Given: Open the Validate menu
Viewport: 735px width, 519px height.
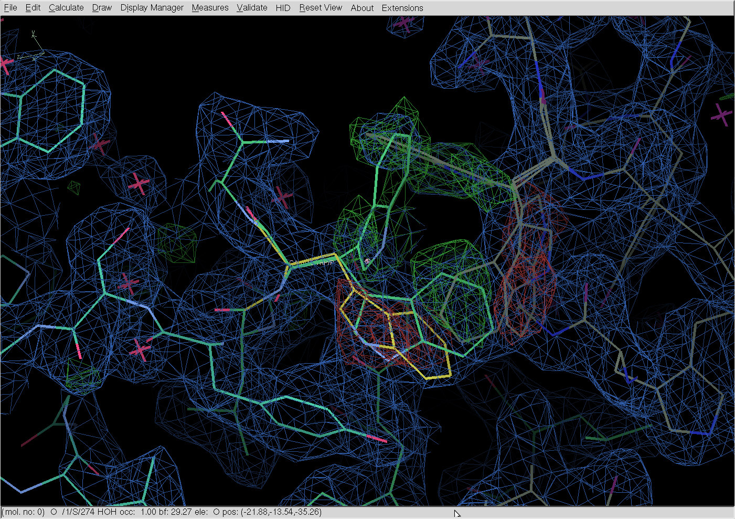Looking at the screenshot, I should (x=252, y=8).
